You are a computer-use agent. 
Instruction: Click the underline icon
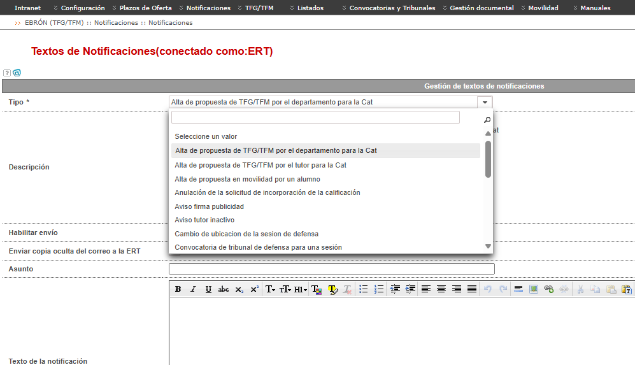pyautogui.click(x=208, y=289)
